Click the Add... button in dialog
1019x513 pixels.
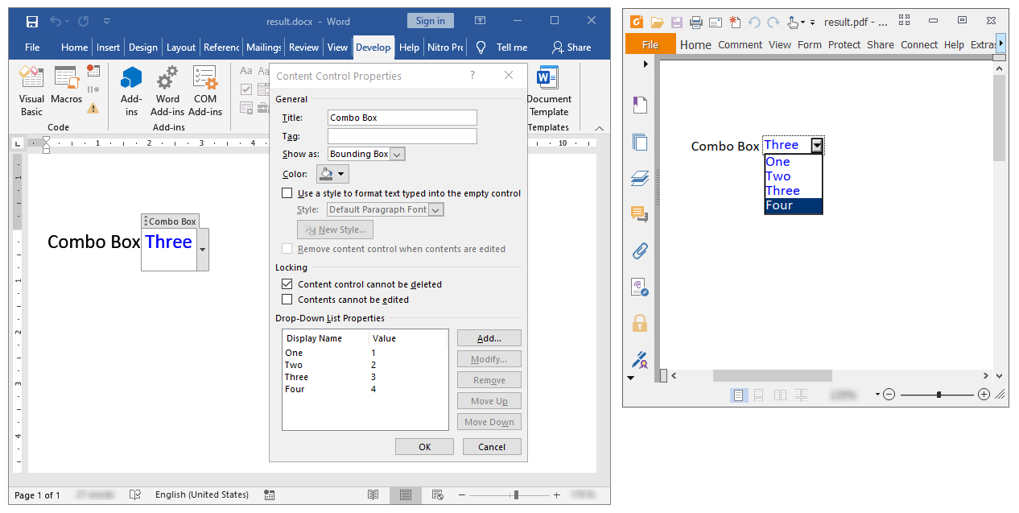click(489, 338)
